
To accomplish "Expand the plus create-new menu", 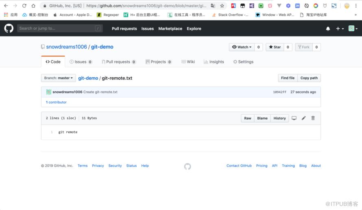I will (x=340, y=28).
